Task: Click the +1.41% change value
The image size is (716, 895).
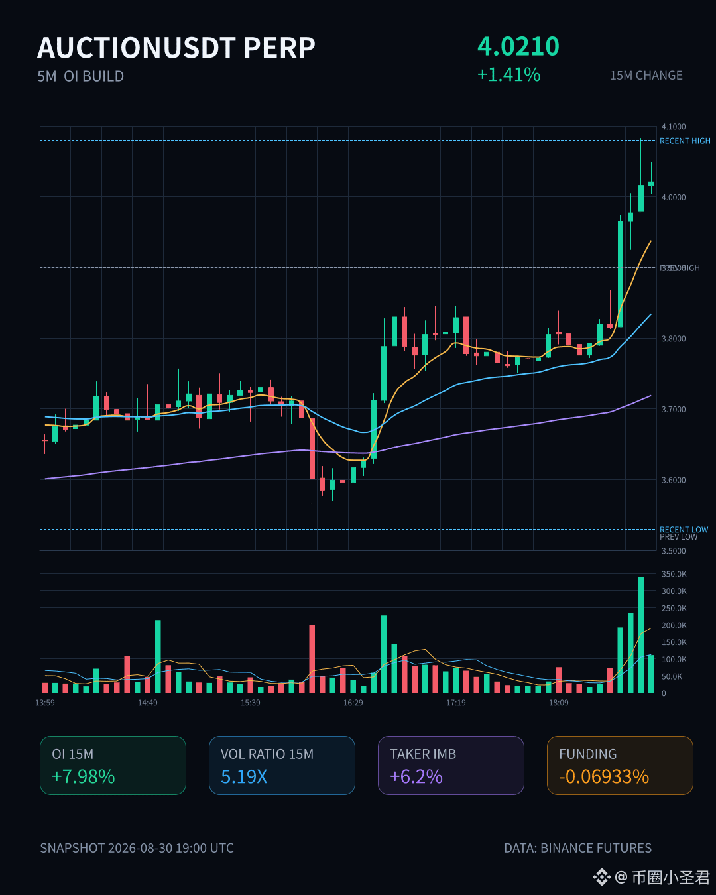Action: 509,74
